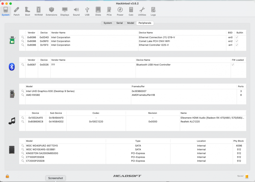Select device ID 0x0D4D cell
This screenshot has height=182, width=255.
[44, 37]
